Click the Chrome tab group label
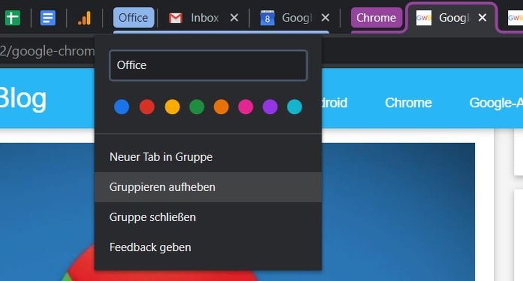The width and height of the screenshot is (523, 281). [377, 18]
